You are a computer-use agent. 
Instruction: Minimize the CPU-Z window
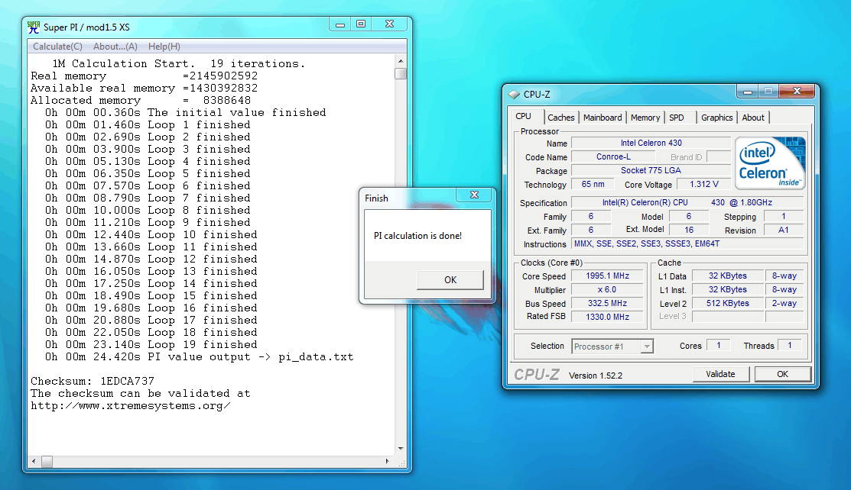point(747,92)
